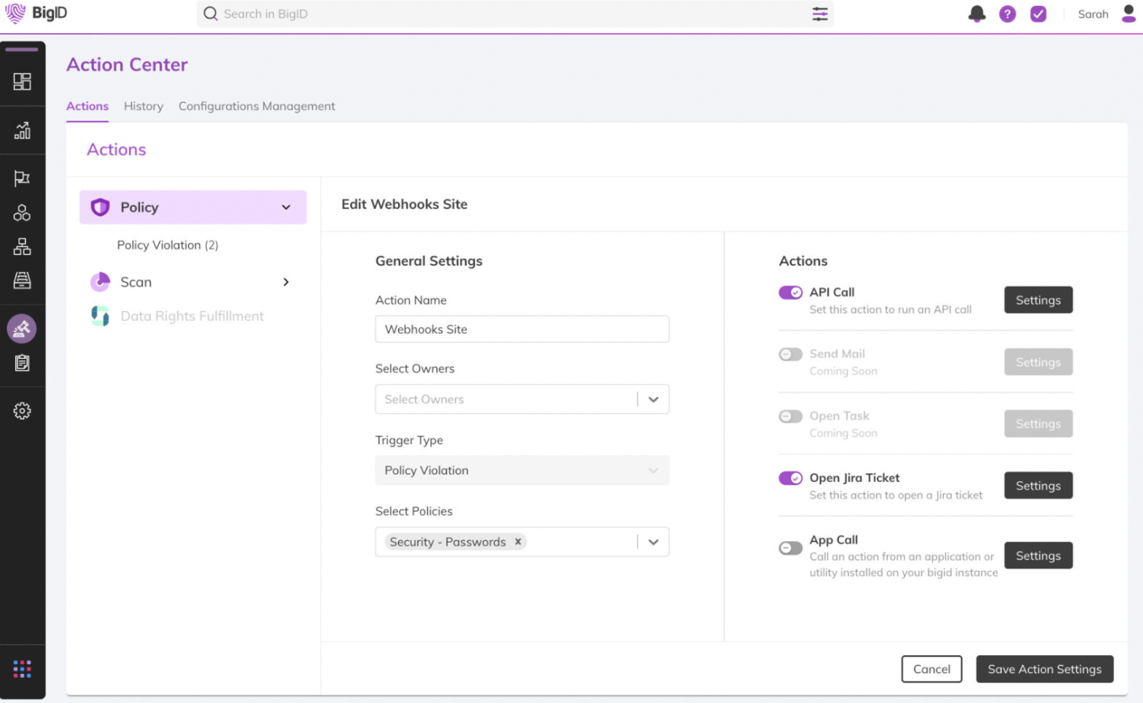Viewport: 1143px width, 703px height.
Task: Disable the API Call toggle
Action: [x=790, y=292]
